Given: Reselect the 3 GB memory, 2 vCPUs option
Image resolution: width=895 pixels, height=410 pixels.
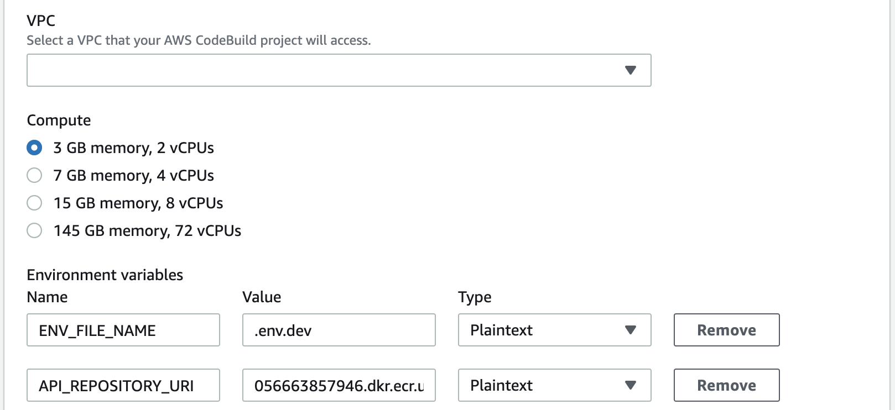Looking at the screenshot, I should pos(34,148).
